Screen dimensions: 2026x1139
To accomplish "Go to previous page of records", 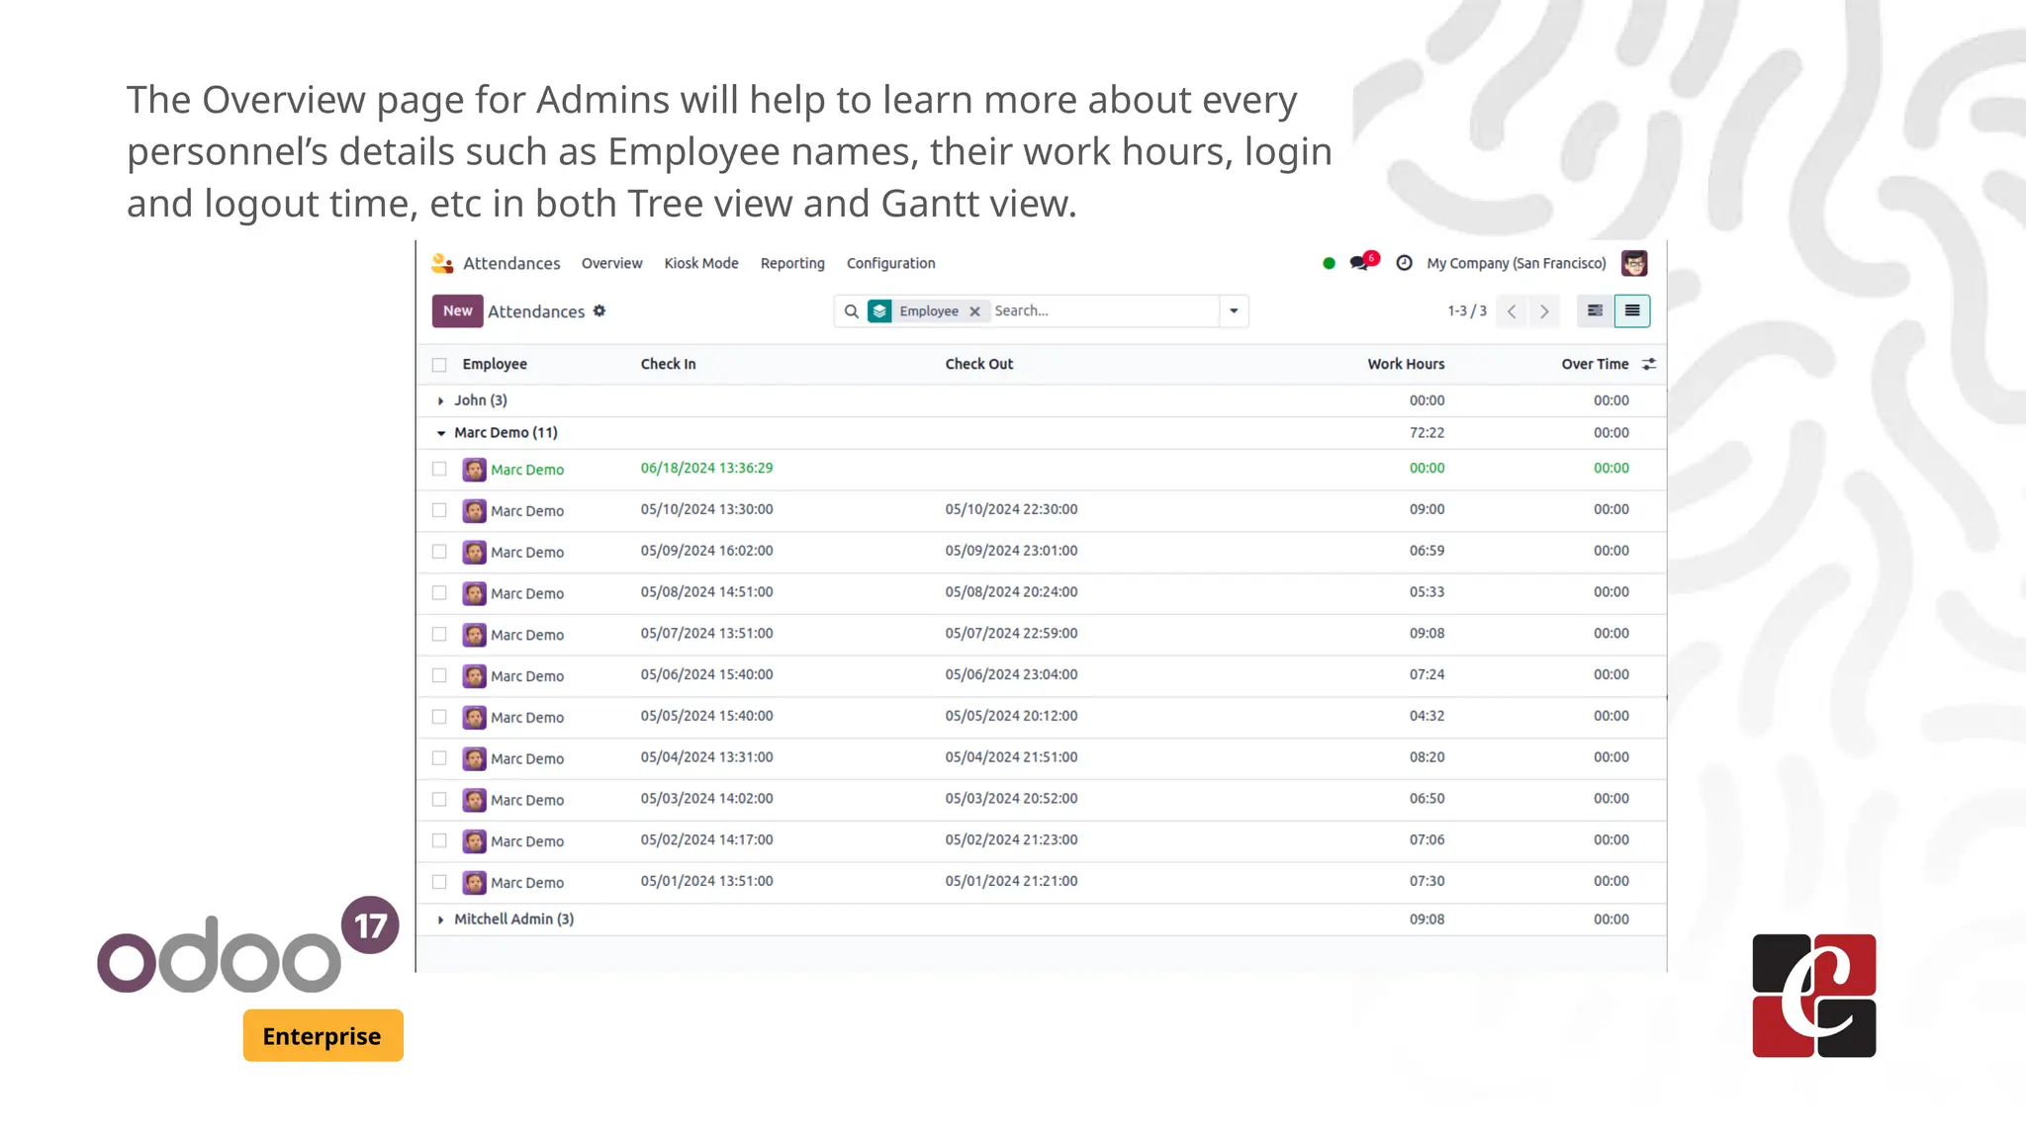I will pos(1511,311).
